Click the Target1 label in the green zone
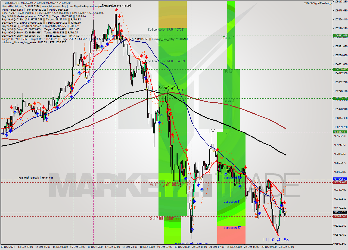Viewport: 348px width, 250px height. [x=229, y=101]
